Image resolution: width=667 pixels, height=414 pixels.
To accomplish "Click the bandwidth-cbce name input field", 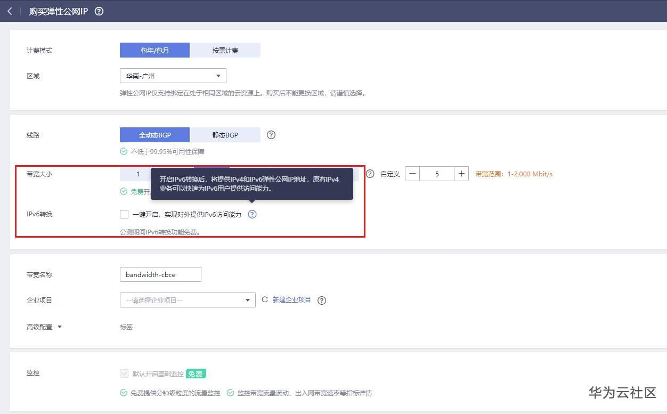I will (160, 274).
